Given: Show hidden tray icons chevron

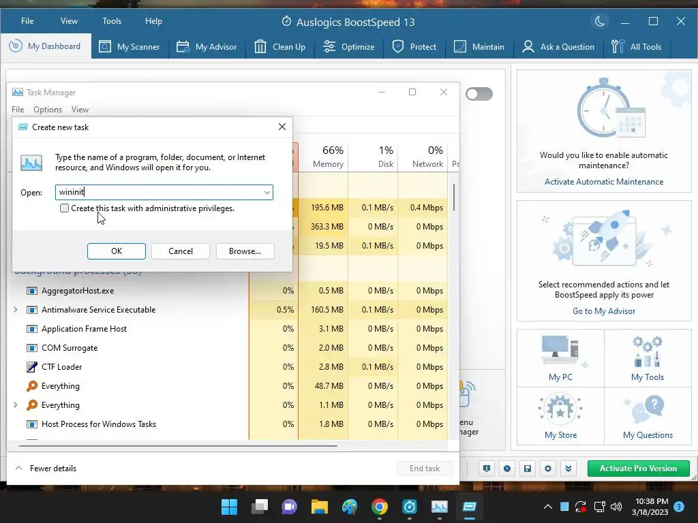Looking at the screenshot, I should tap(548, 507).
